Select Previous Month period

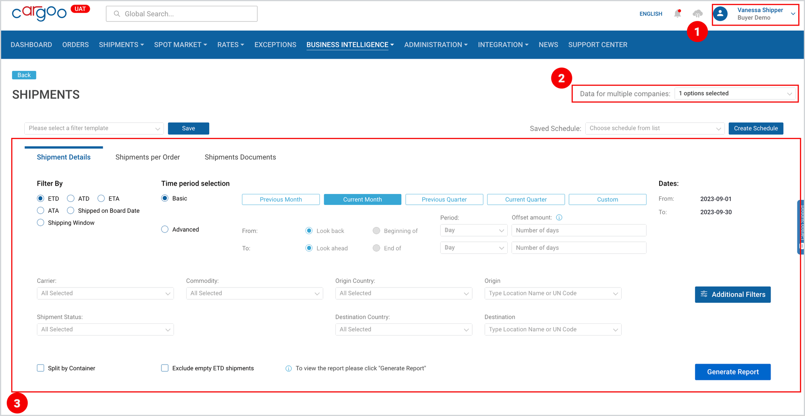[281, 199]
